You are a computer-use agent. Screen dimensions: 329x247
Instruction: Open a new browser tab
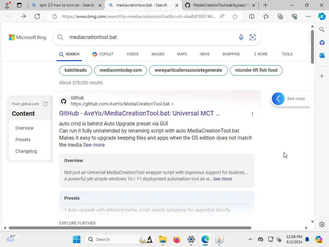pos(265,5)
